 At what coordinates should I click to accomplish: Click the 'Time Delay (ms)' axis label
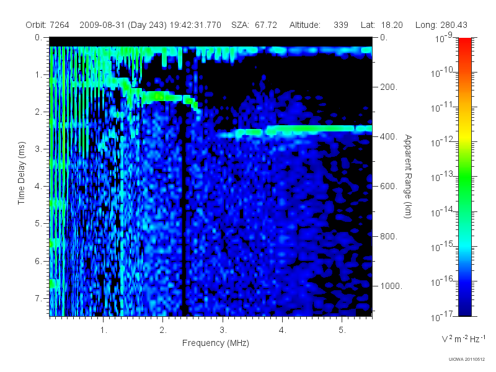[x=21, y=173]
